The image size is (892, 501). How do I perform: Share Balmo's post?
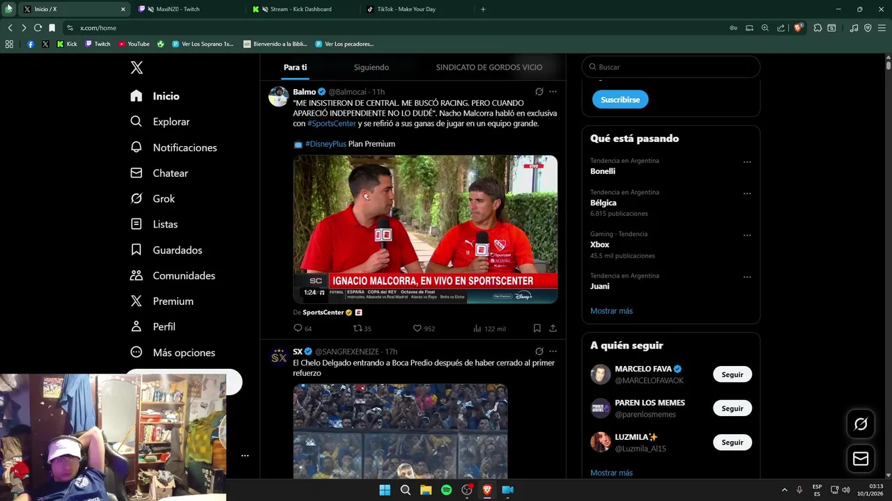pyautogui.click(x=553, y=328)
